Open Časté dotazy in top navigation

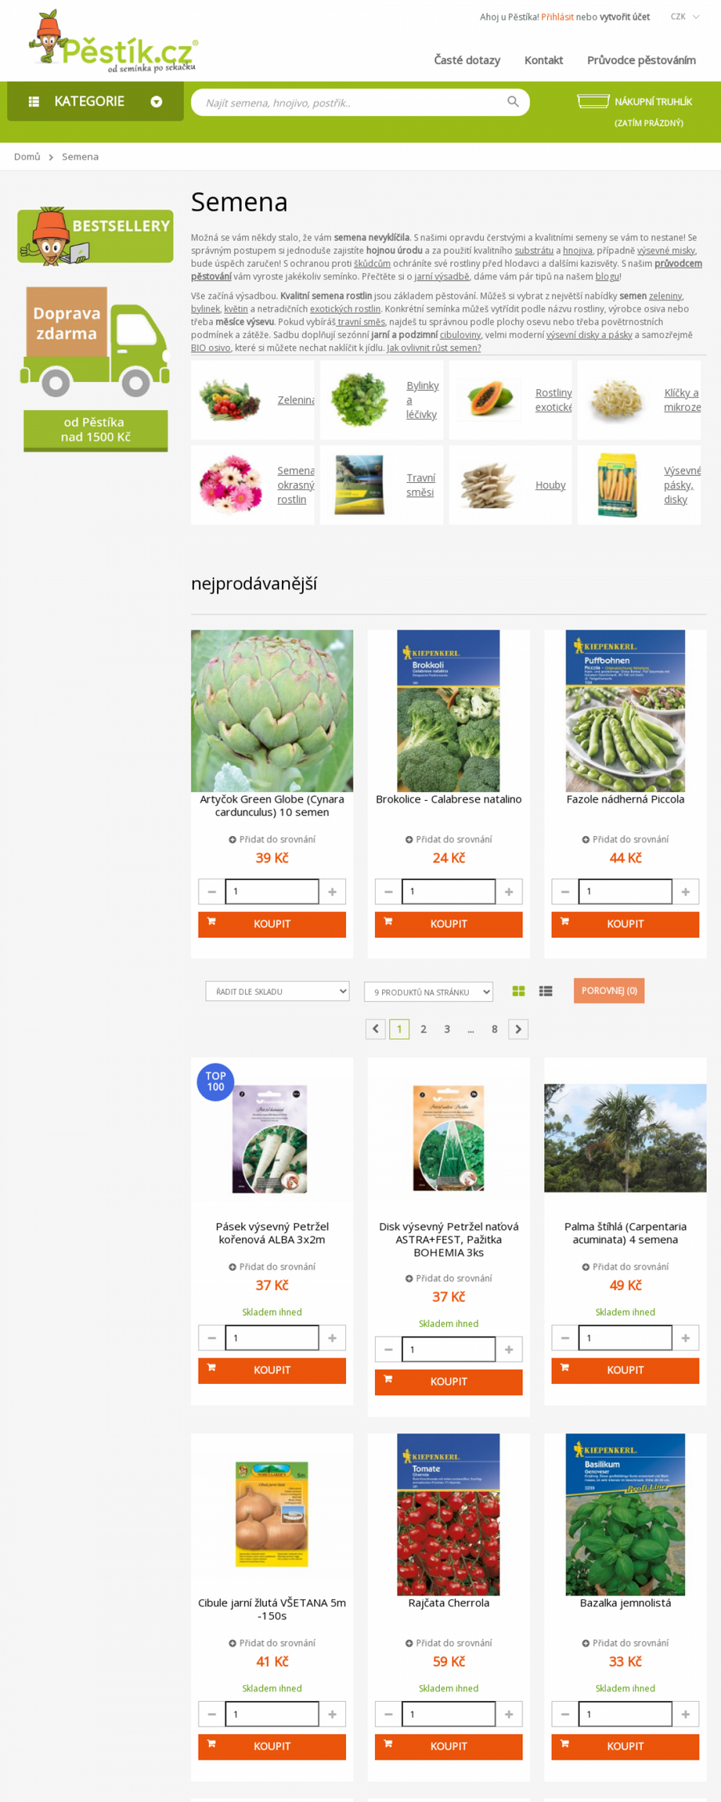467,60
